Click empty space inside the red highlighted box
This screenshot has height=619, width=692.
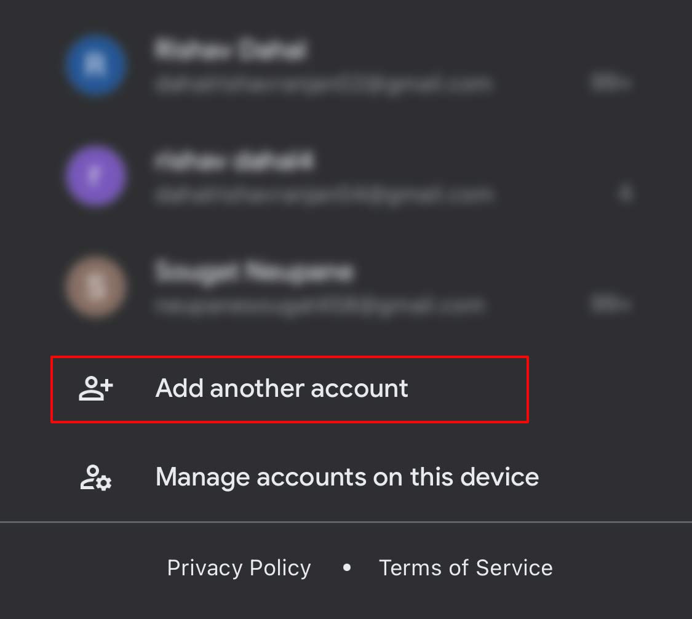[x=468, y=389]
